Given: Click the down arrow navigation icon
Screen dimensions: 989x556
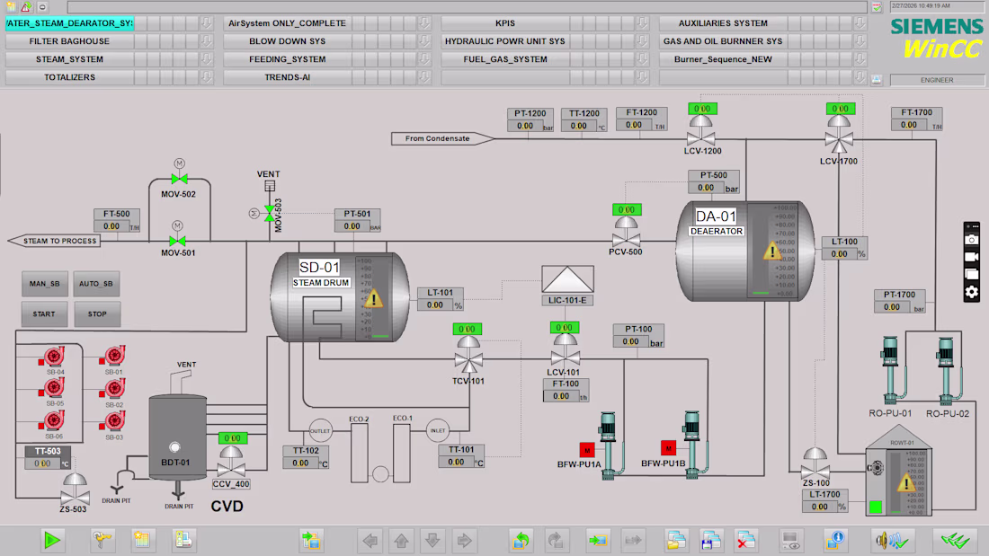Looking at the screenshot, I should click(432, 540).
